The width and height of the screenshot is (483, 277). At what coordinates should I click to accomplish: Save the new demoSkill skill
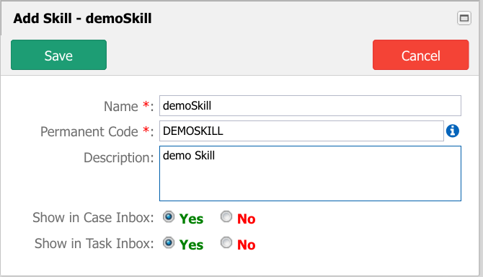58,55
